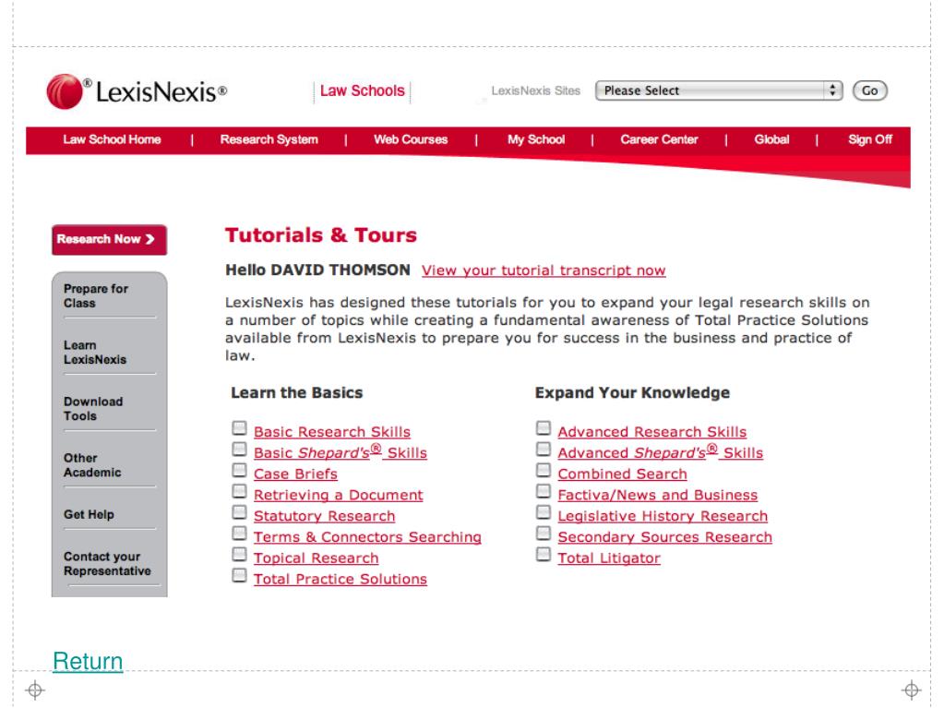Open Prepare for Class sidebar item

tap(96, 295)
